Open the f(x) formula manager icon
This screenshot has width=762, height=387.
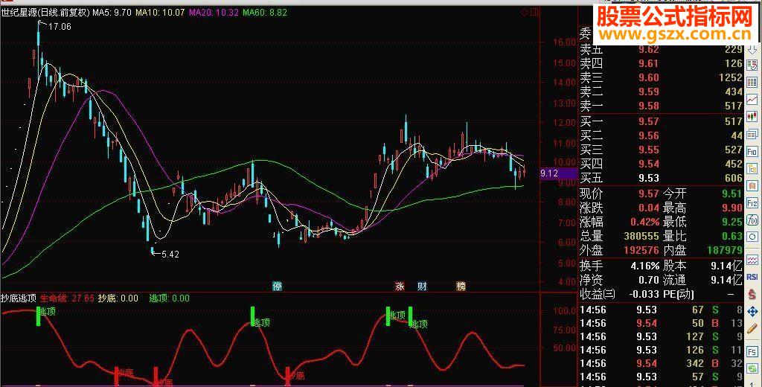752,220
